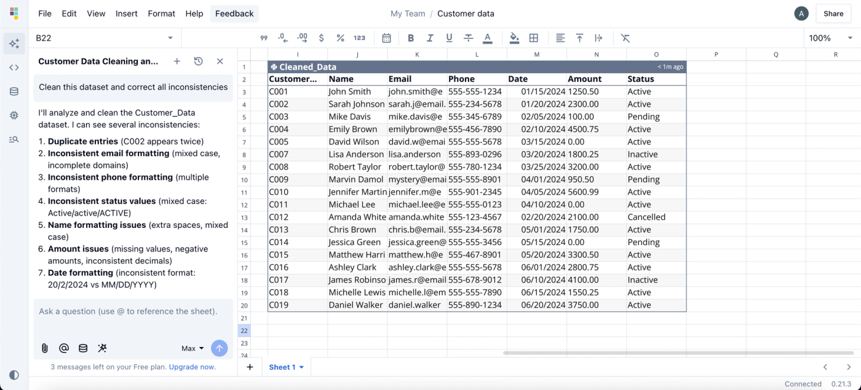This screenshot has height=390, width=861.
Task: Open the AI assistant sparkle sidebar icon
Action: point(14,44)
